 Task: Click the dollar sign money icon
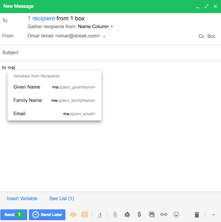139,215
